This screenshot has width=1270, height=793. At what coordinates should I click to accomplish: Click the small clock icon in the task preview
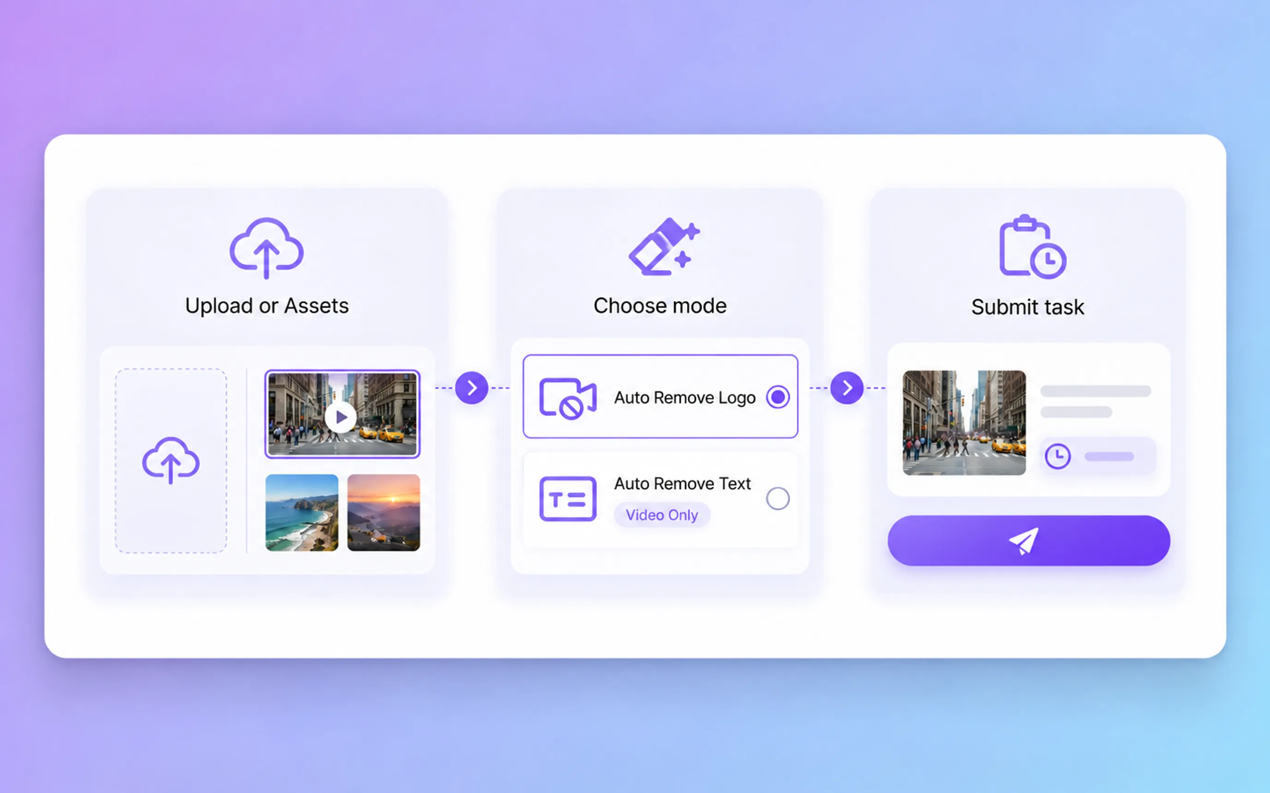point(1057,456)
